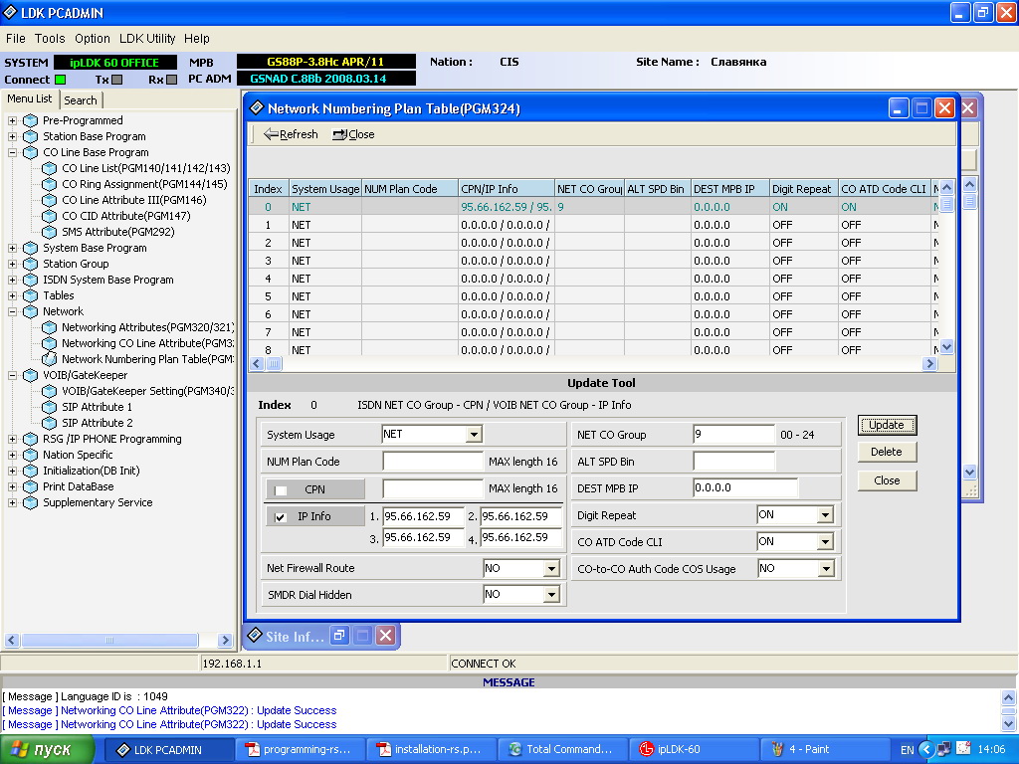
Task: Enable the CPN checkbox
Action: point(281,489)
